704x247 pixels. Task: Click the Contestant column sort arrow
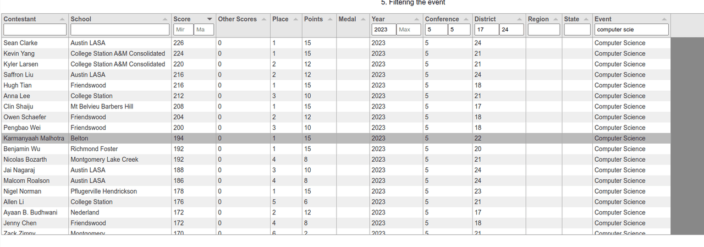[x=64, y=19]
